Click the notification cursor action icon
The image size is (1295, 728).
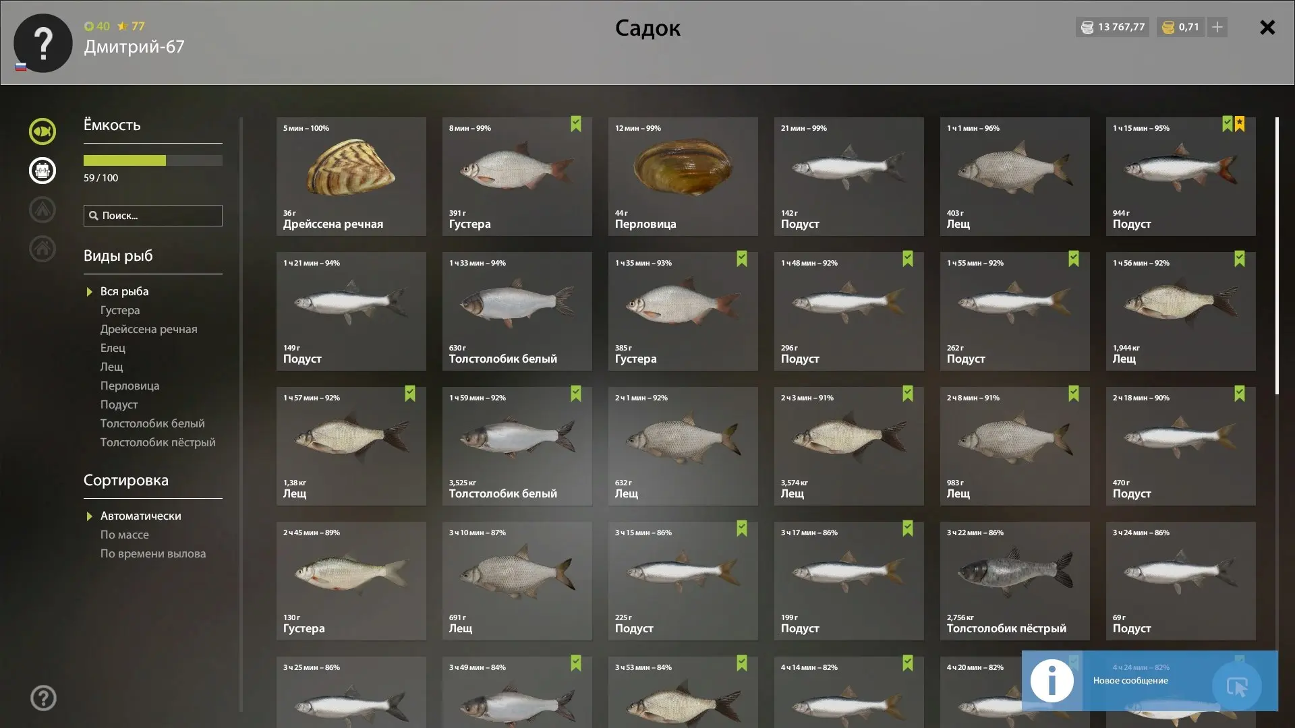[1237, 687]
